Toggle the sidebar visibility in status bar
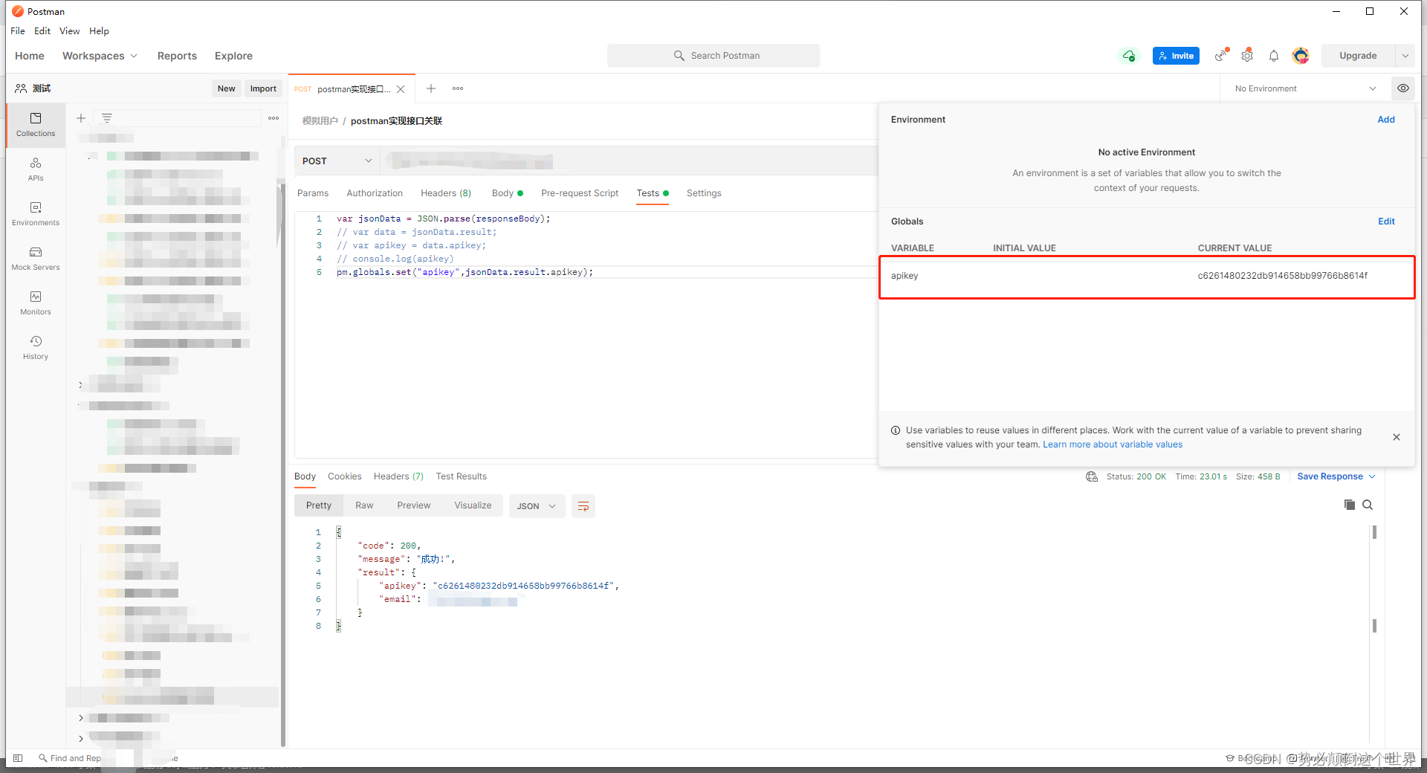Viewport: 1427px width, 773px height. [x=18, y=758]
